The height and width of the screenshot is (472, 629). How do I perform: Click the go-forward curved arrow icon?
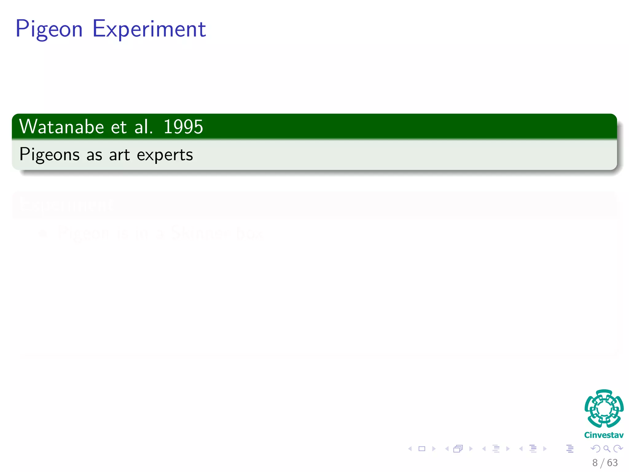618,449
